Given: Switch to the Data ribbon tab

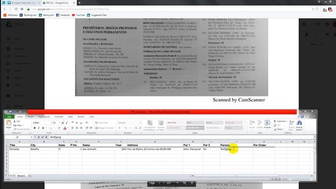Looking at the screenshot, I should tap(70, 117).
